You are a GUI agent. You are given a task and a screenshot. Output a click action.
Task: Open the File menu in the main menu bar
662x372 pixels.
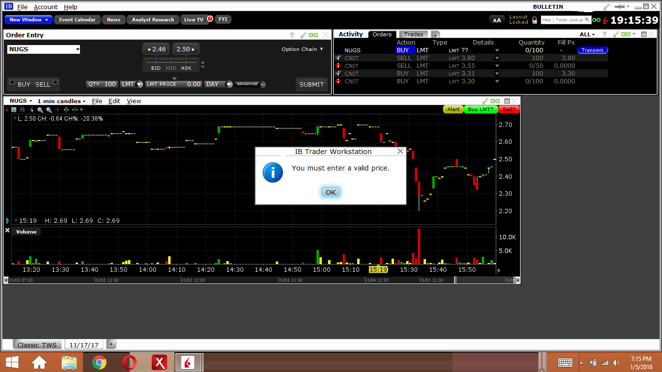22,7
